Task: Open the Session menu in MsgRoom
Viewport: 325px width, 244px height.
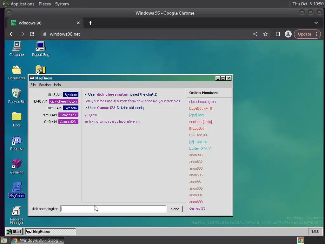Action: tap(45, 85)
